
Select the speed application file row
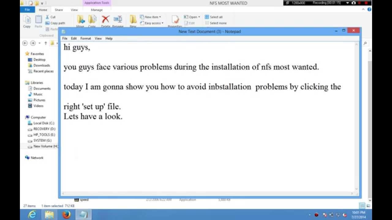click(153, 200)
